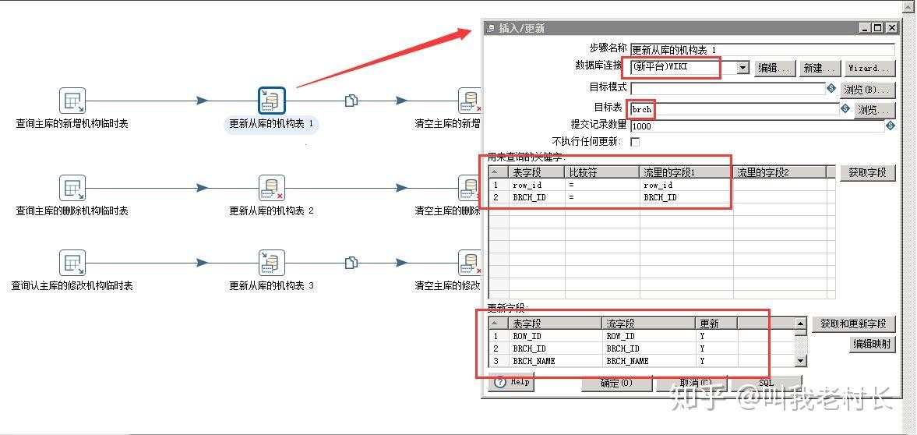917x435 pixels.
Task: Click the 新建... connection button
Action: [820, 68]
